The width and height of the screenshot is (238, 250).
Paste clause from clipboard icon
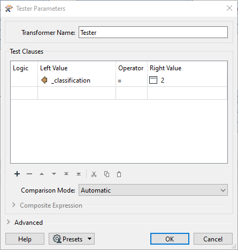[119, 174]
